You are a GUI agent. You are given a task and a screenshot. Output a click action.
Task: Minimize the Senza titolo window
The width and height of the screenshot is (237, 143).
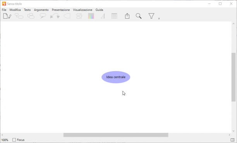click(x=210, y=3)
